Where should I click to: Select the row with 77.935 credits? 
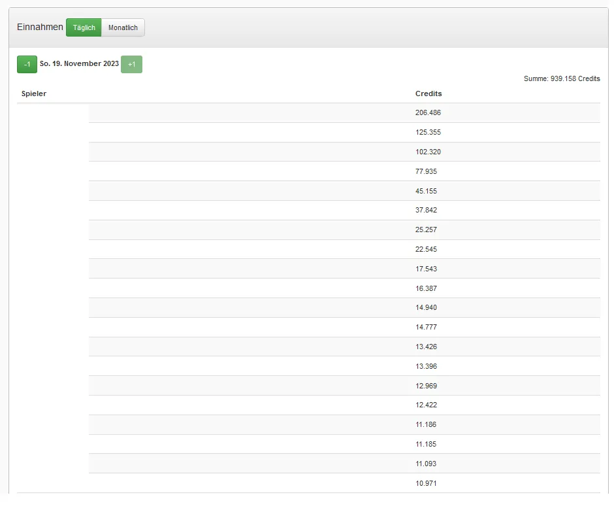click(426, 171)
